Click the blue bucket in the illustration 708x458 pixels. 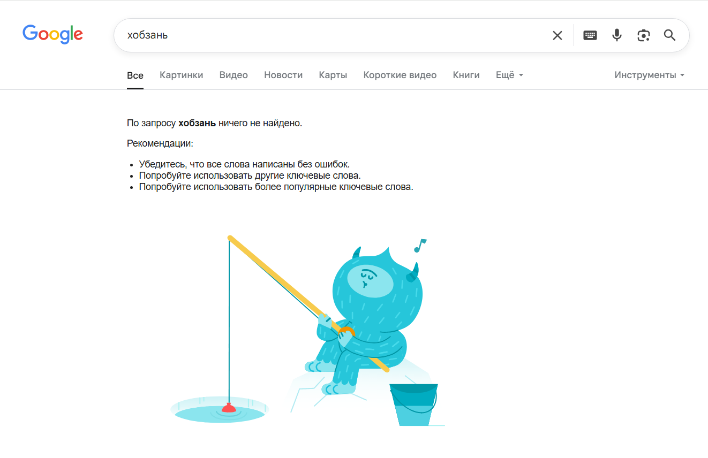click(x=413, y=404)
